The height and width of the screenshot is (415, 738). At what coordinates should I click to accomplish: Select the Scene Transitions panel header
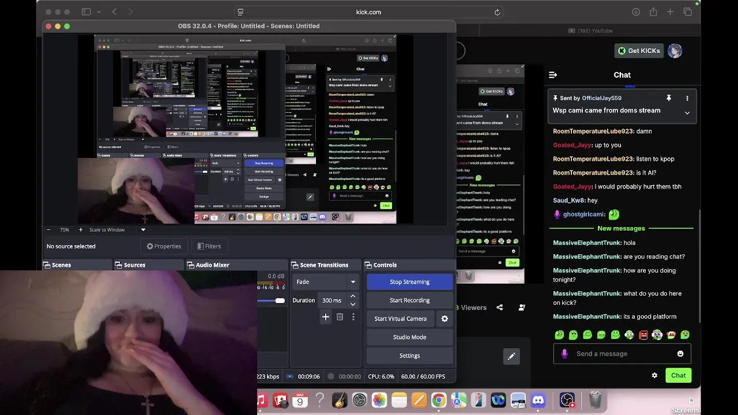click(324, 265)
